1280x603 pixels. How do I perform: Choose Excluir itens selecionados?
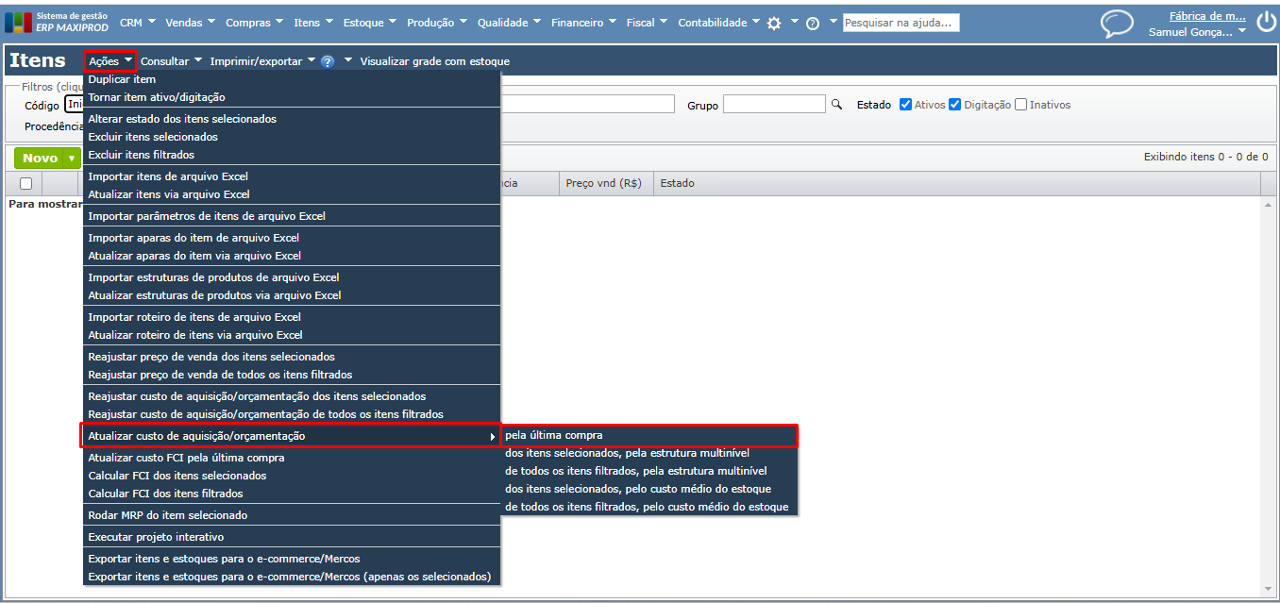[x=292, y=137]
